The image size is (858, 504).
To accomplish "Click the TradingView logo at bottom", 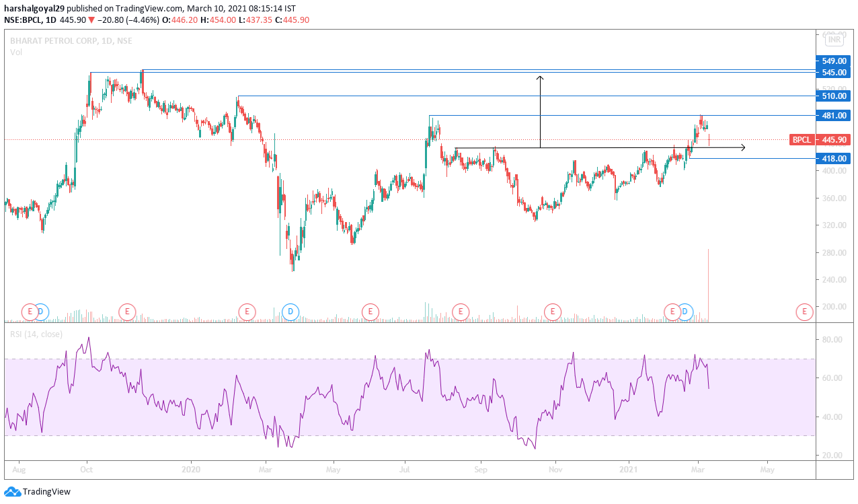I will (x=37, y=492).
